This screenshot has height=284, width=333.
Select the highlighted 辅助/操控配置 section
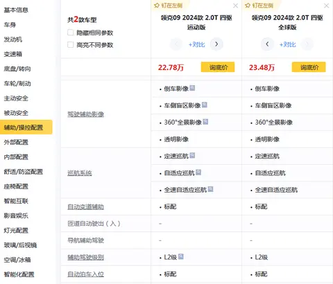pyautogui.click(x=26, y=127)
